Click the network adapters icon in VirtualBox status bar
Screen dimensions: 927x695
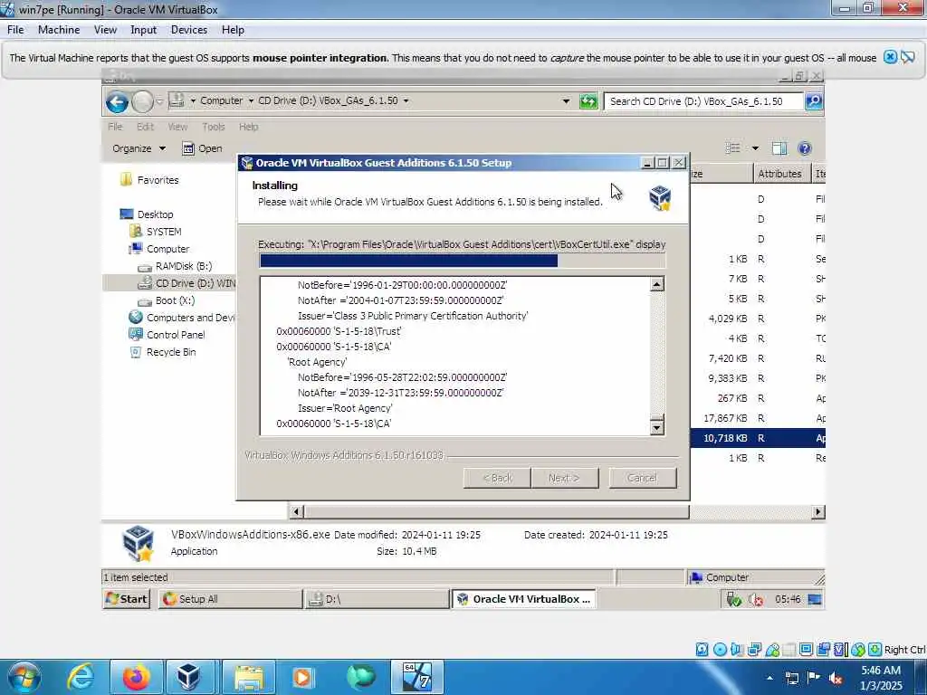point(754,650)
